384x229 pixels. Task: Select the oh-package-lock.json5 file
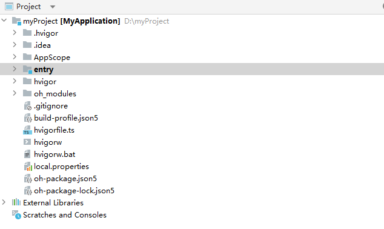pos(74,191)
